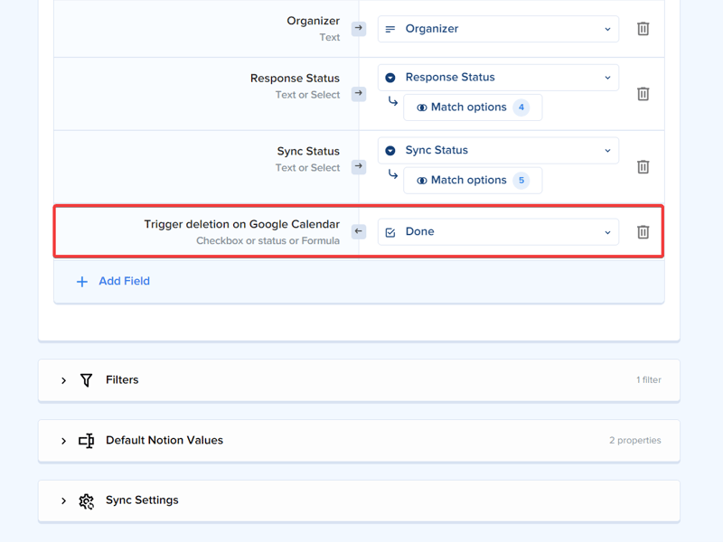The image size is (723, 542).
Task: Click the left arrow on the Trigger deletion row
Action: (x=358, y=231)
